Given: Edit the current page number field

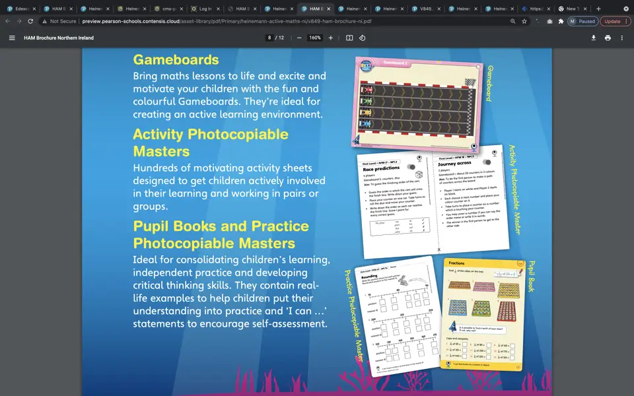Looking at the screenshot, I should click(269, 38).
